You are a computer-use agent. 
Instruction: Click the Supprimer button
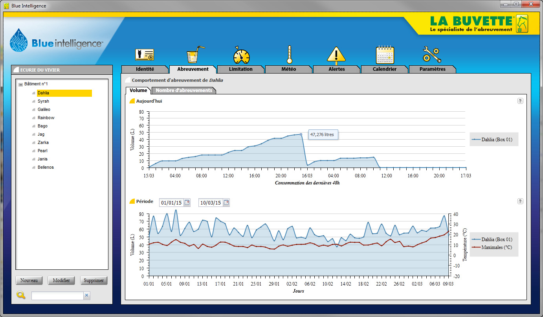point(94,280)
